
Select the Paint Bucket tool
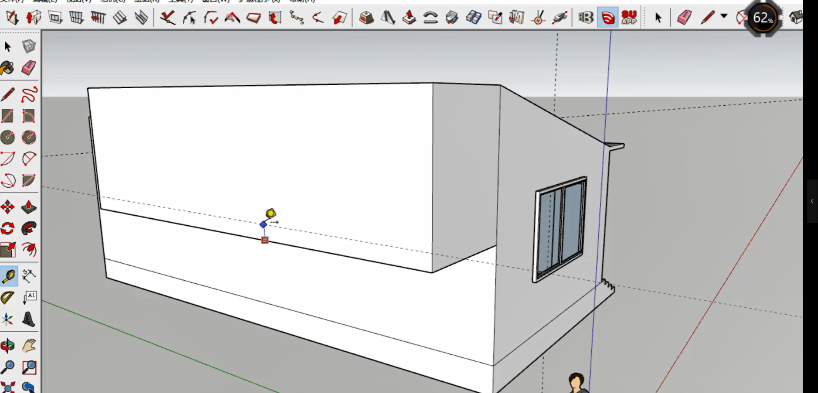click(x=7, y=68)
